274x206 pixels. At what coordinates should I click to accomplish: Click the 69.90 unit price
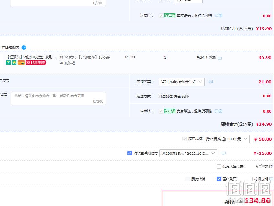point(130,57)
